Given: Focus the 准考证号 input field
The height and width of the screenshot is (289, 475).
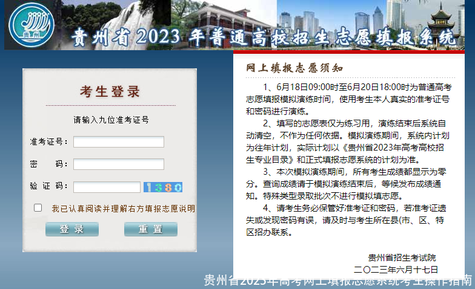Looking at the screenshot, I should pos(119,142).
